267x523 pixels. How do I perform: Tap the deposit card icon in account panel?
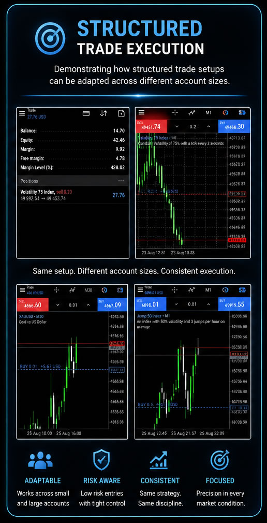click(x=86, y=113)
